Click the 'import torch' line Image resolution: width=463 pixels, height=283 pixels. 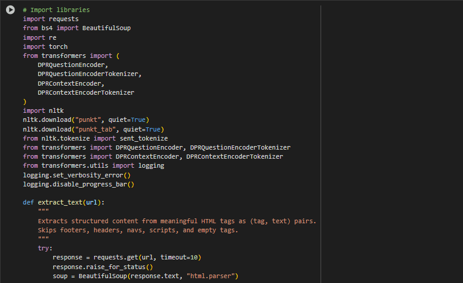click(x=45, y=46)
